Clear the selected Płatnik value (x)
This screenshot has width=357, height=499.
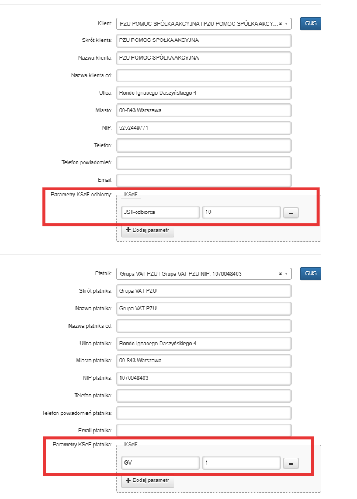pyautogui.click(x=280, y=273)
